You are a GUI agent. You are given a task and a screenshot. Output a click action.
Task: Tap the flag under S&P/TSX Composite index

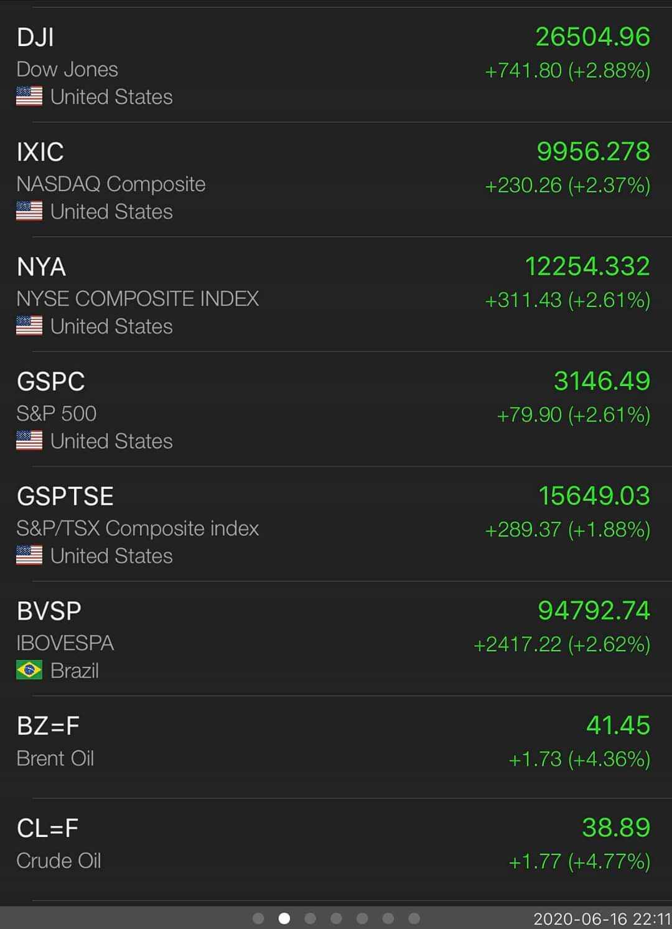click(29, 555)
